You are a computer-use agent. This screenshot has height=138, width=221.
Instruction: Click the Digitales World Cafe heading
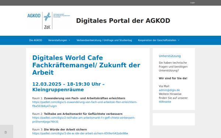tap(86, 65)
